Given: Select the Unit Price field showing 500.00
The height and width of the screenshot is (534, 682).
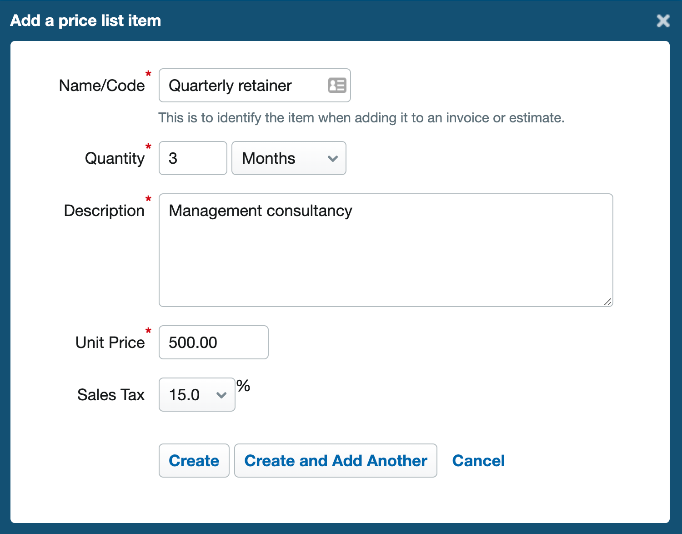Looking at the screenshot, I should [x=214, y=343].
